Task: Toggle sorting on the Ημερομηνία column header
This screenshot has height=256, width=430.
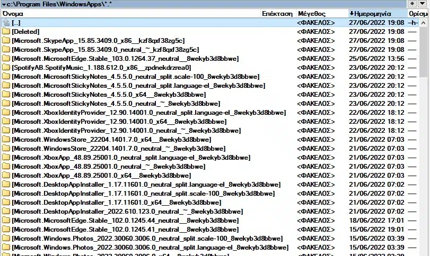Action: (378, 14)
